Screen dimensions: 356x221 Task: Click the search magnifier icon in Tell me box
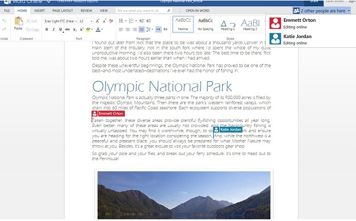point(169,11)
